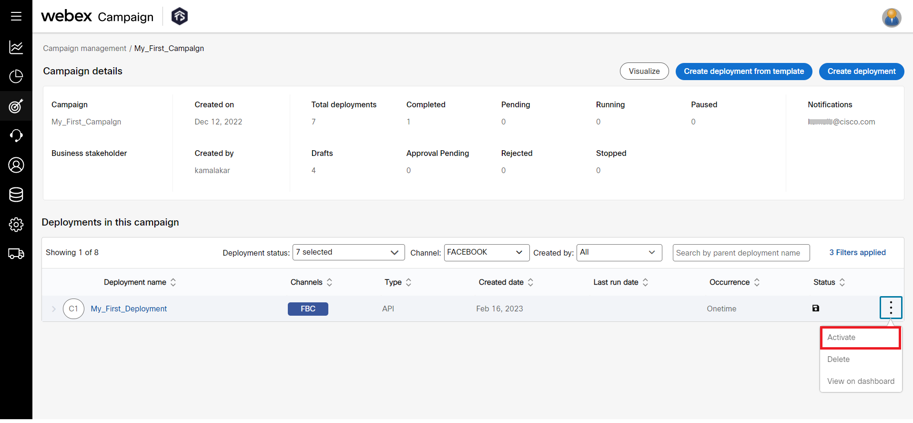Click the Onetime occurrence cell

click(721, 309)
